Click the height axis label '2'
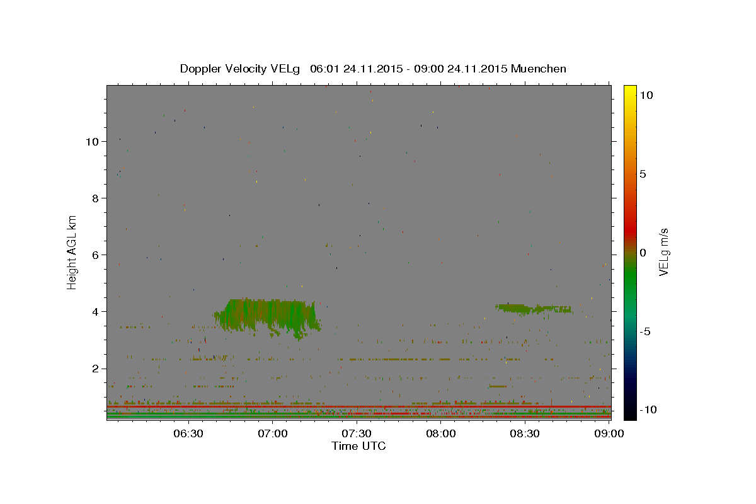Screen dimensions: 756x504 (x=95, y=369)
